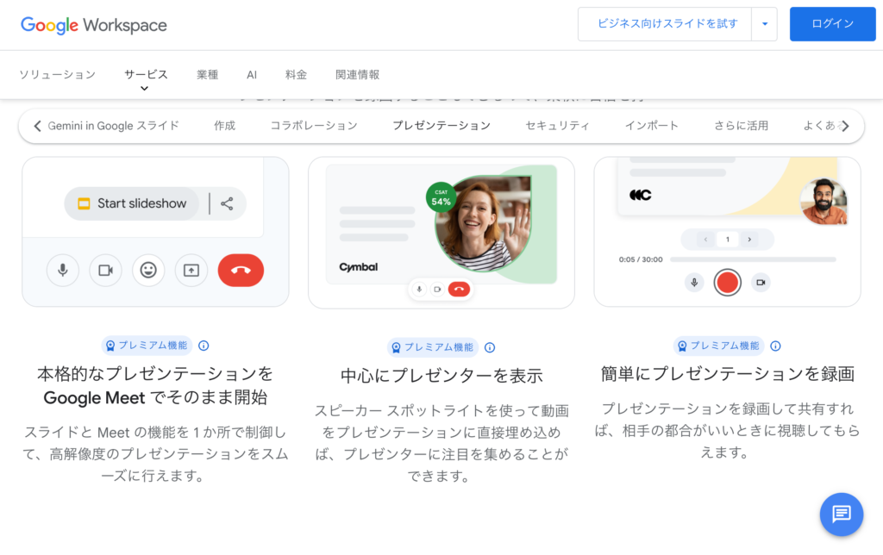Click slide number 1 field in recording card
The height and width of the screenshot is (555, 883).
[728, 240]
